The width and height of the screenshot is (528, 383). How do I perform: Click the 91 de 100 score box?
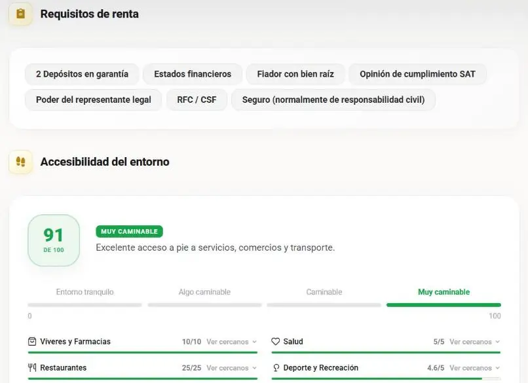(x=54, y=240)
